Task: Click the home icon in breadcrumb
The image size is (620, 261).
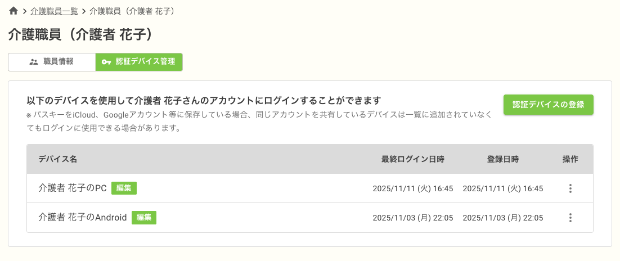Action: (14, 11)
